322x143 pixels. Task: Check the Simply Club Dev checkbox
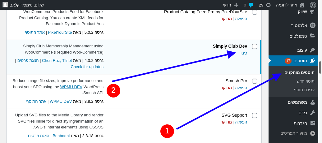[255, 46]
